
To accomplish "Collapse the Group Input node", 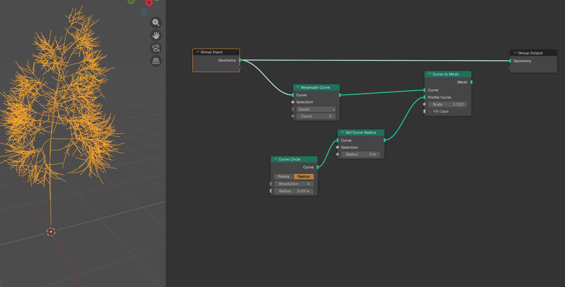I will pyautogui.click(x=198, y=52).
